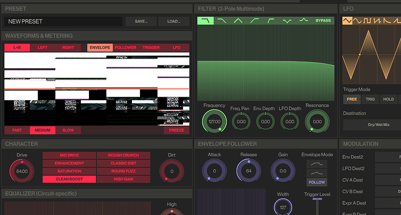Open the CV A Dest dropdown
The height and width of the screenshot is (215, 401).
pyautogui.click(x=388, y=180)
